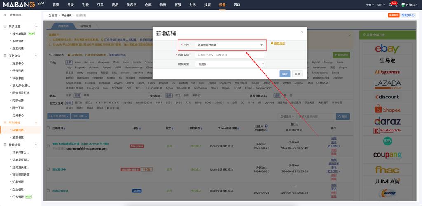Click the newegg logo in sidebar

pos(387,193)
